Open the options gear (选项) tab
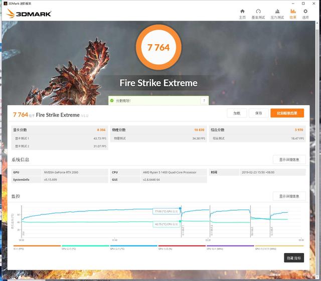Viewport: 321px width, 281px height. click(305, 14)
